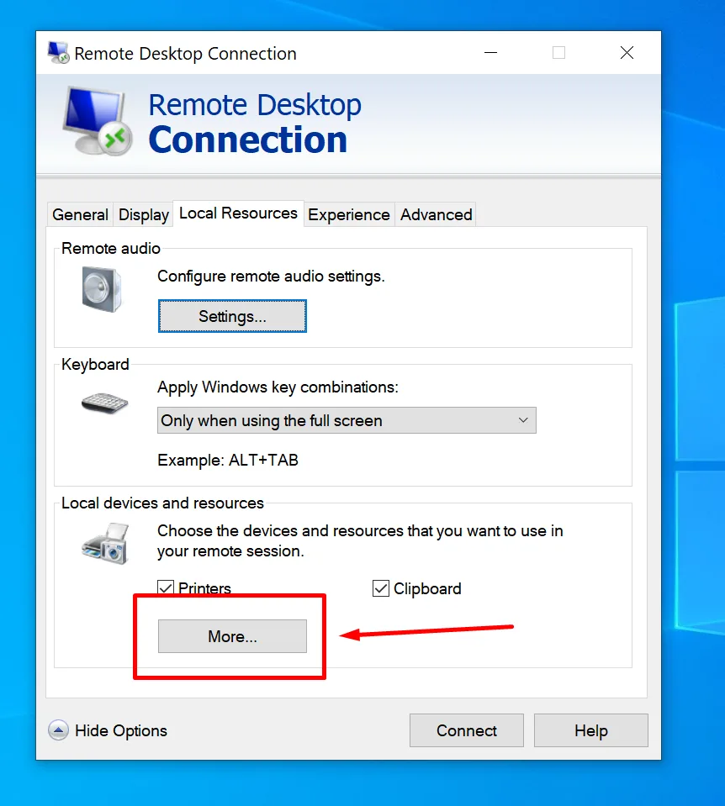Click 'Apply Windows key combinations:' label
Screen dimensions: 725x806
[x=278, y=387]
